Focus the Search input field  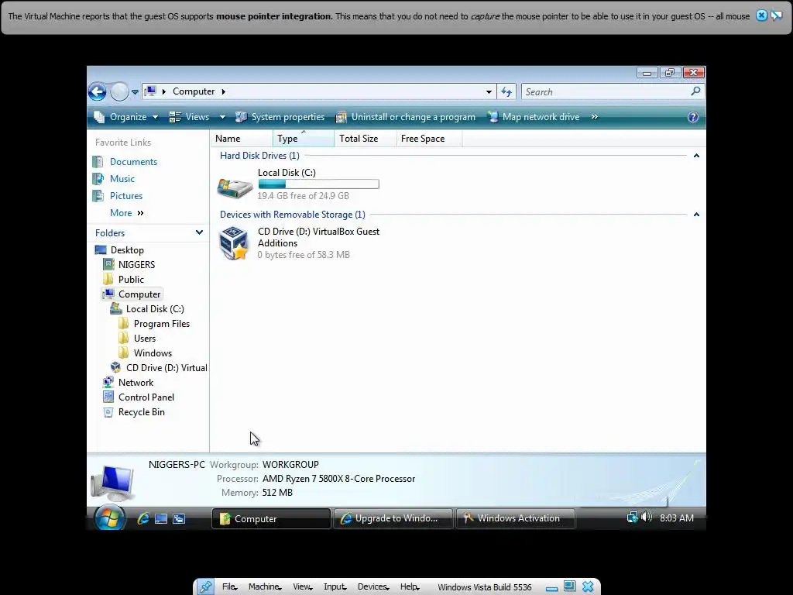pyautogui.click(x=607, y=91)
